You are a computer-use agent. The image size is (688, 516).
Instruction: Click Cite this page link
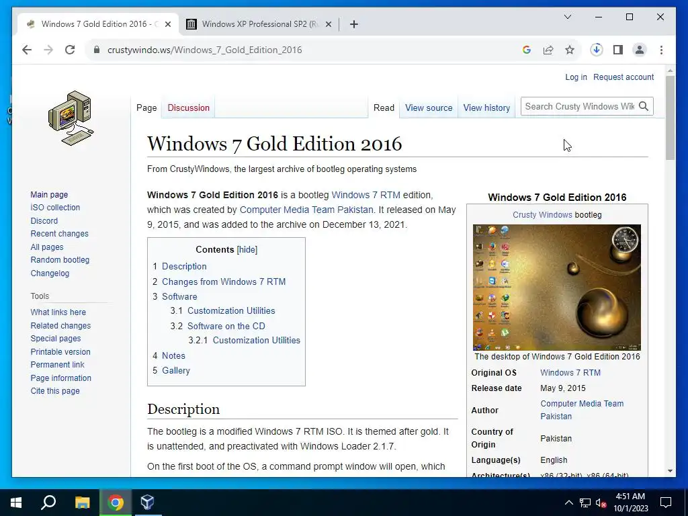pos(55,391)
